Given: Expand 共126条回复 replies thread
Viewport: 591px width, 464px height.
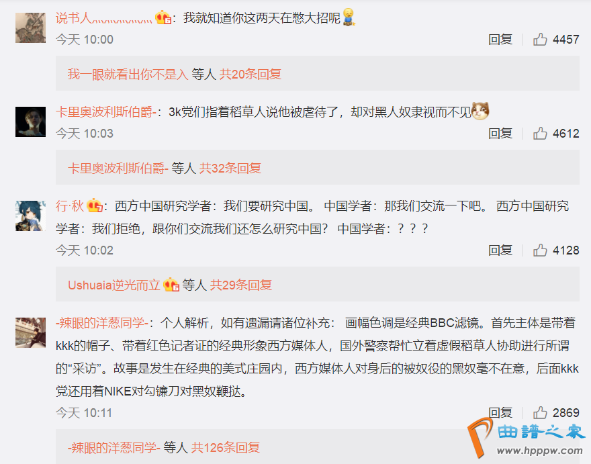Looking at the screenshot, I should [x=226, y=447].
